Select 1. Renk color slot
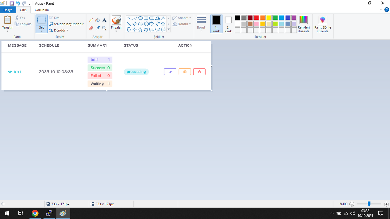This screenshot has width=390, height=219. (216, 24)
